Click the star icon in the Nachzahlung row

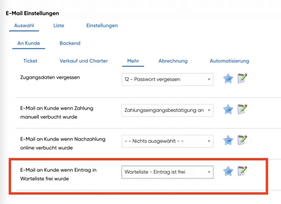228,140
